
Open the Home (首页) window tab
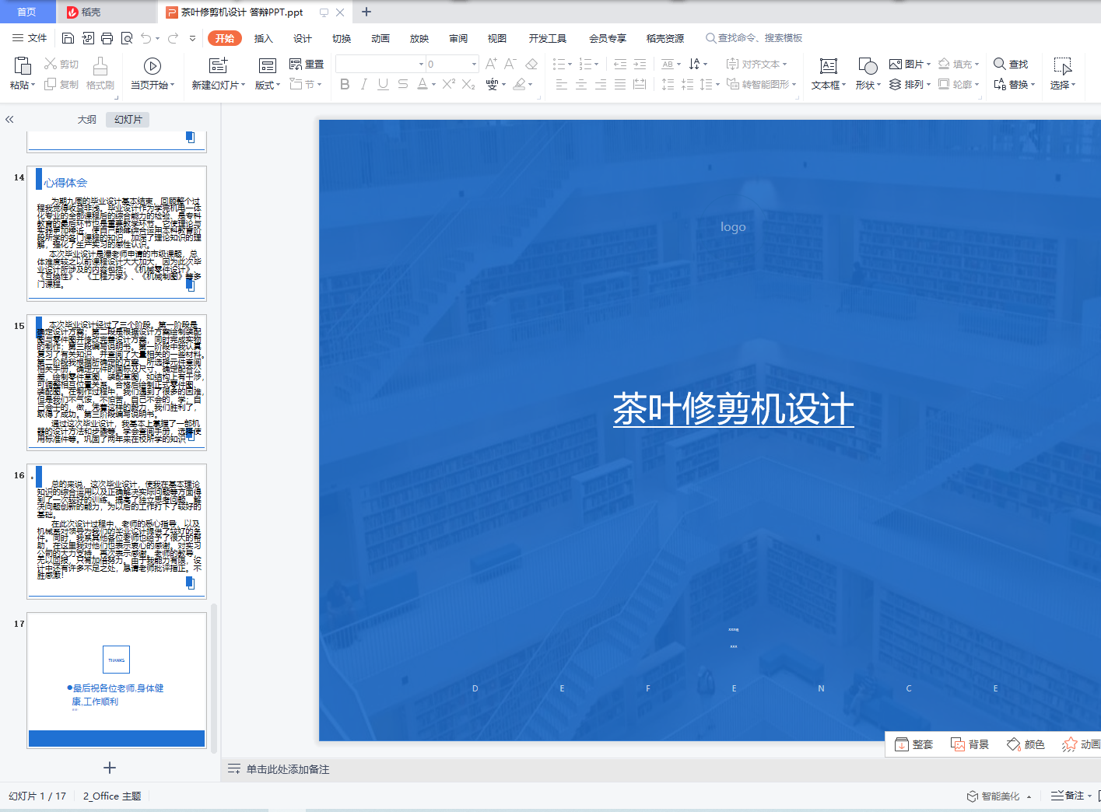click(x=27, y=12)
